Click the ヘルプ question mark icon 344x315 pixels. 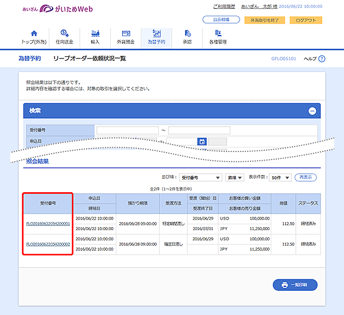click(x=322, y=59)
